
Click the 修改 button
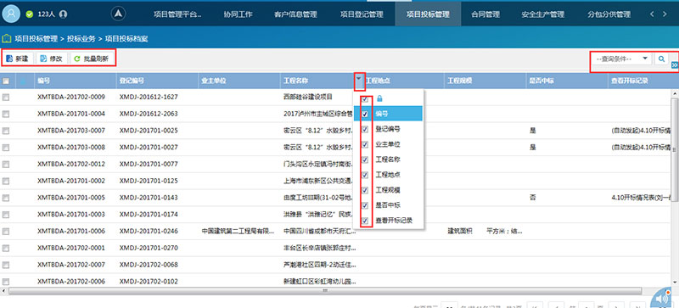click(52, 59)
